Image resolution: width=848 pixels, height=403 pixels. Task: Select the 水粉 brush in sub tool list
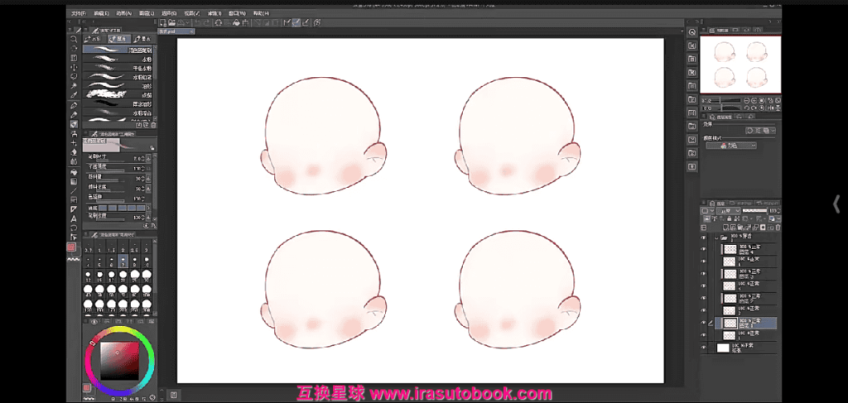pos(118,59)
